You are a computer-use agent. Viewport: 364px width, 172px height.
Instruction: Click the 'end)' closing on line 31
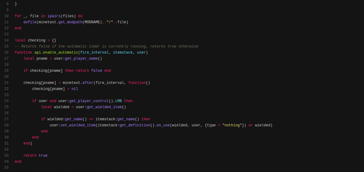pyautogui.click(x=28, y=144)
